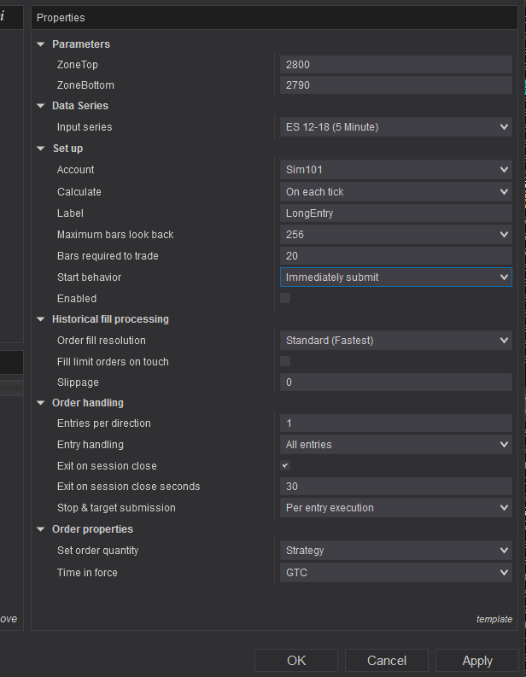The height and width of the screenshot is (677, 526).
Task: Click the Slippage input field
Action: tap(396, 382)
